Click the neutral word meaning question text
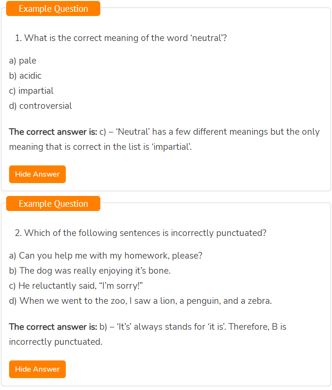332x390 pixels. pos(121,38)
